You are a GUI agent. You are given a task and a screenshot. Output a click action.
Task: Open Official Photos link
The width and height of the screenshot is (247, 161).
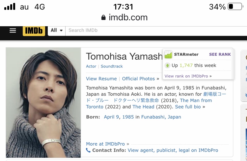coord(138,79)
